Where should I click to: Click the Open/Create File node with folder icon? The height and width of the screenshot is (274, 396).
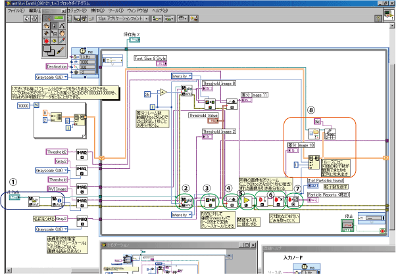coord(314,134)
